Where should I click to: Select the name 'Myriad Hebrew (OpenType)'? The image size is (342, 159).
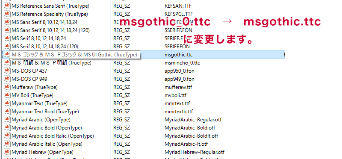(x=42, y=152)
